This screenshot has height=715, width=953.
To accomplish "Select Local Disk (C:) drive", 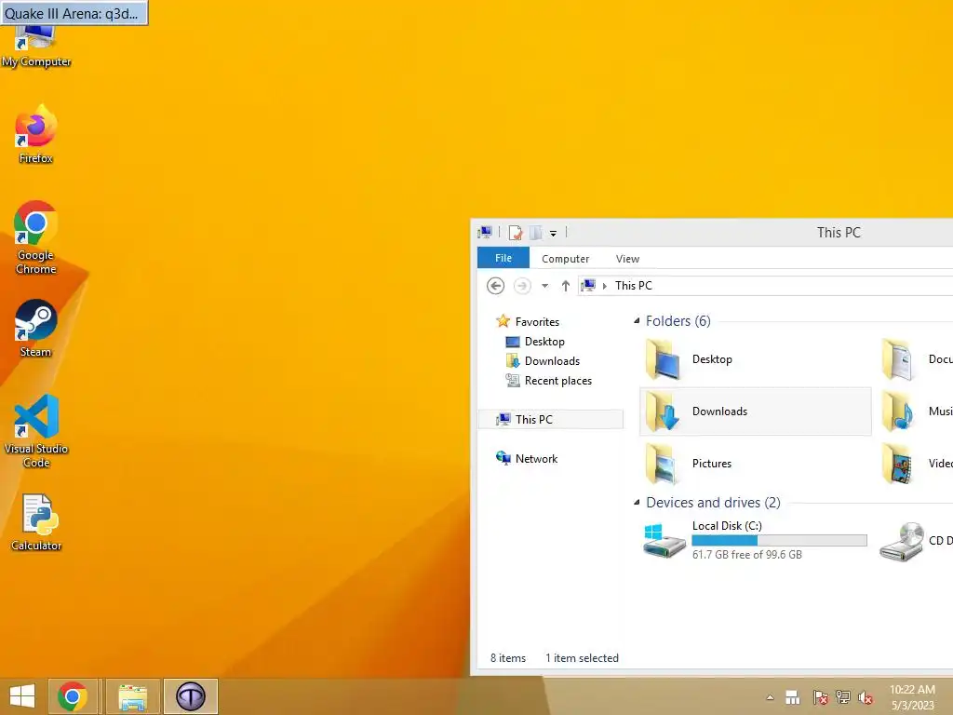I will 754,540.
